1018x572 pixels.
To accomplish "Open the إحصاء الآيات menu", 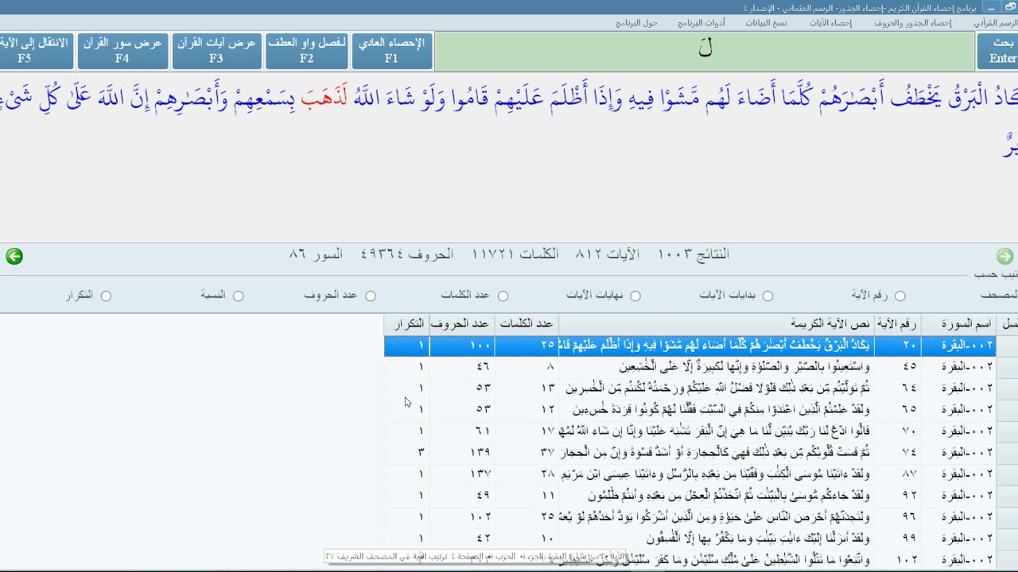I will [x=830, y=23].
